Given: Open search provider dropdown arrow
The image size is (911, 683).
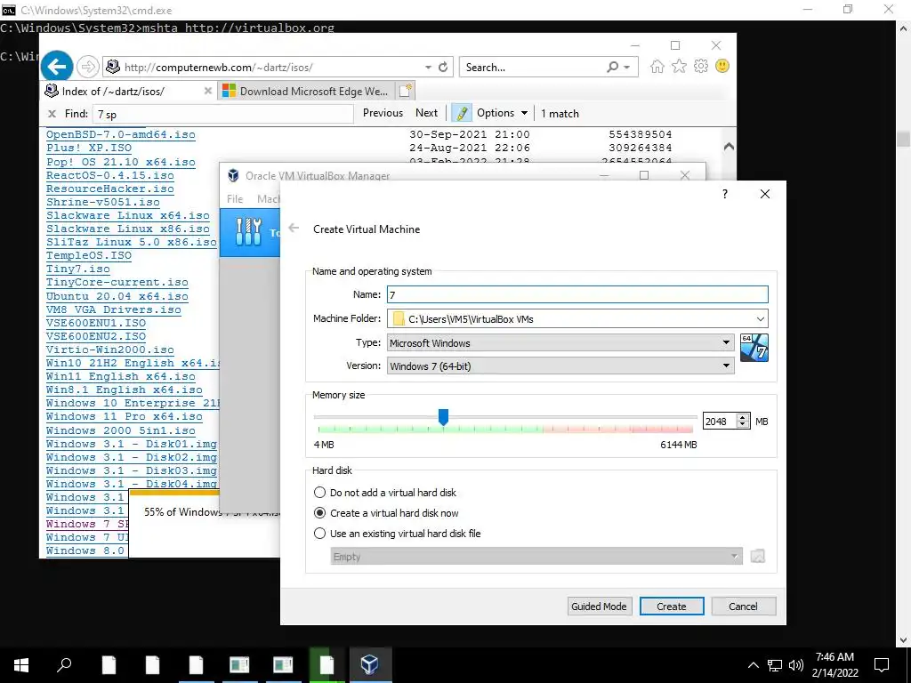Looking at the screenshot, I should tap(627, 68).
